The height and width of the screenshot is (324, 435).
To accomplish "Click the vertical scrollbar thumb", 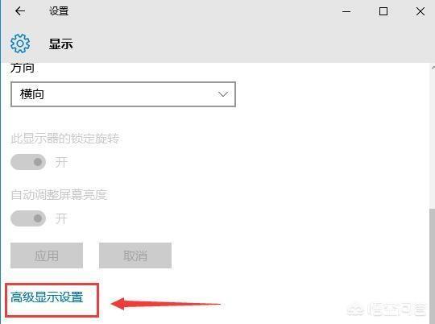I will point(433,267).
